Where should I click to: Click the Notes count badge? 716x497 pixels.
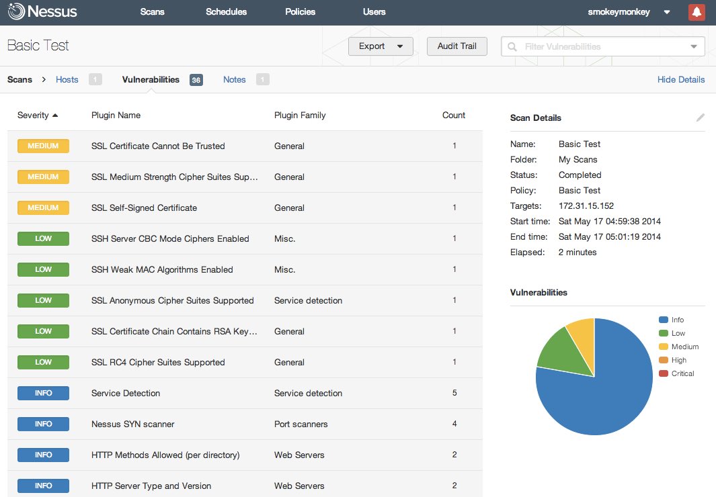[x=263, y=80]
